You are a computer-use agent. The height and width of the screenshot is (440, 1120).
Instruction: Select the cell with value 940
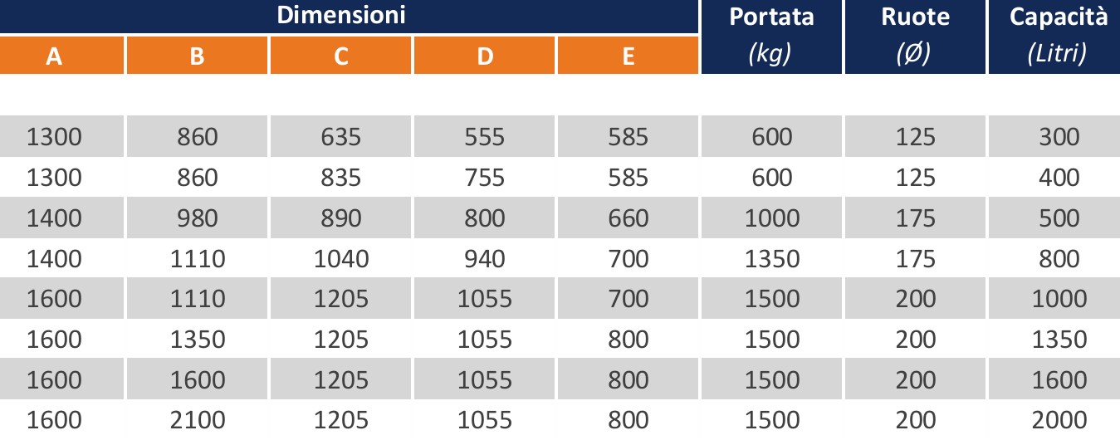point(485,258)
